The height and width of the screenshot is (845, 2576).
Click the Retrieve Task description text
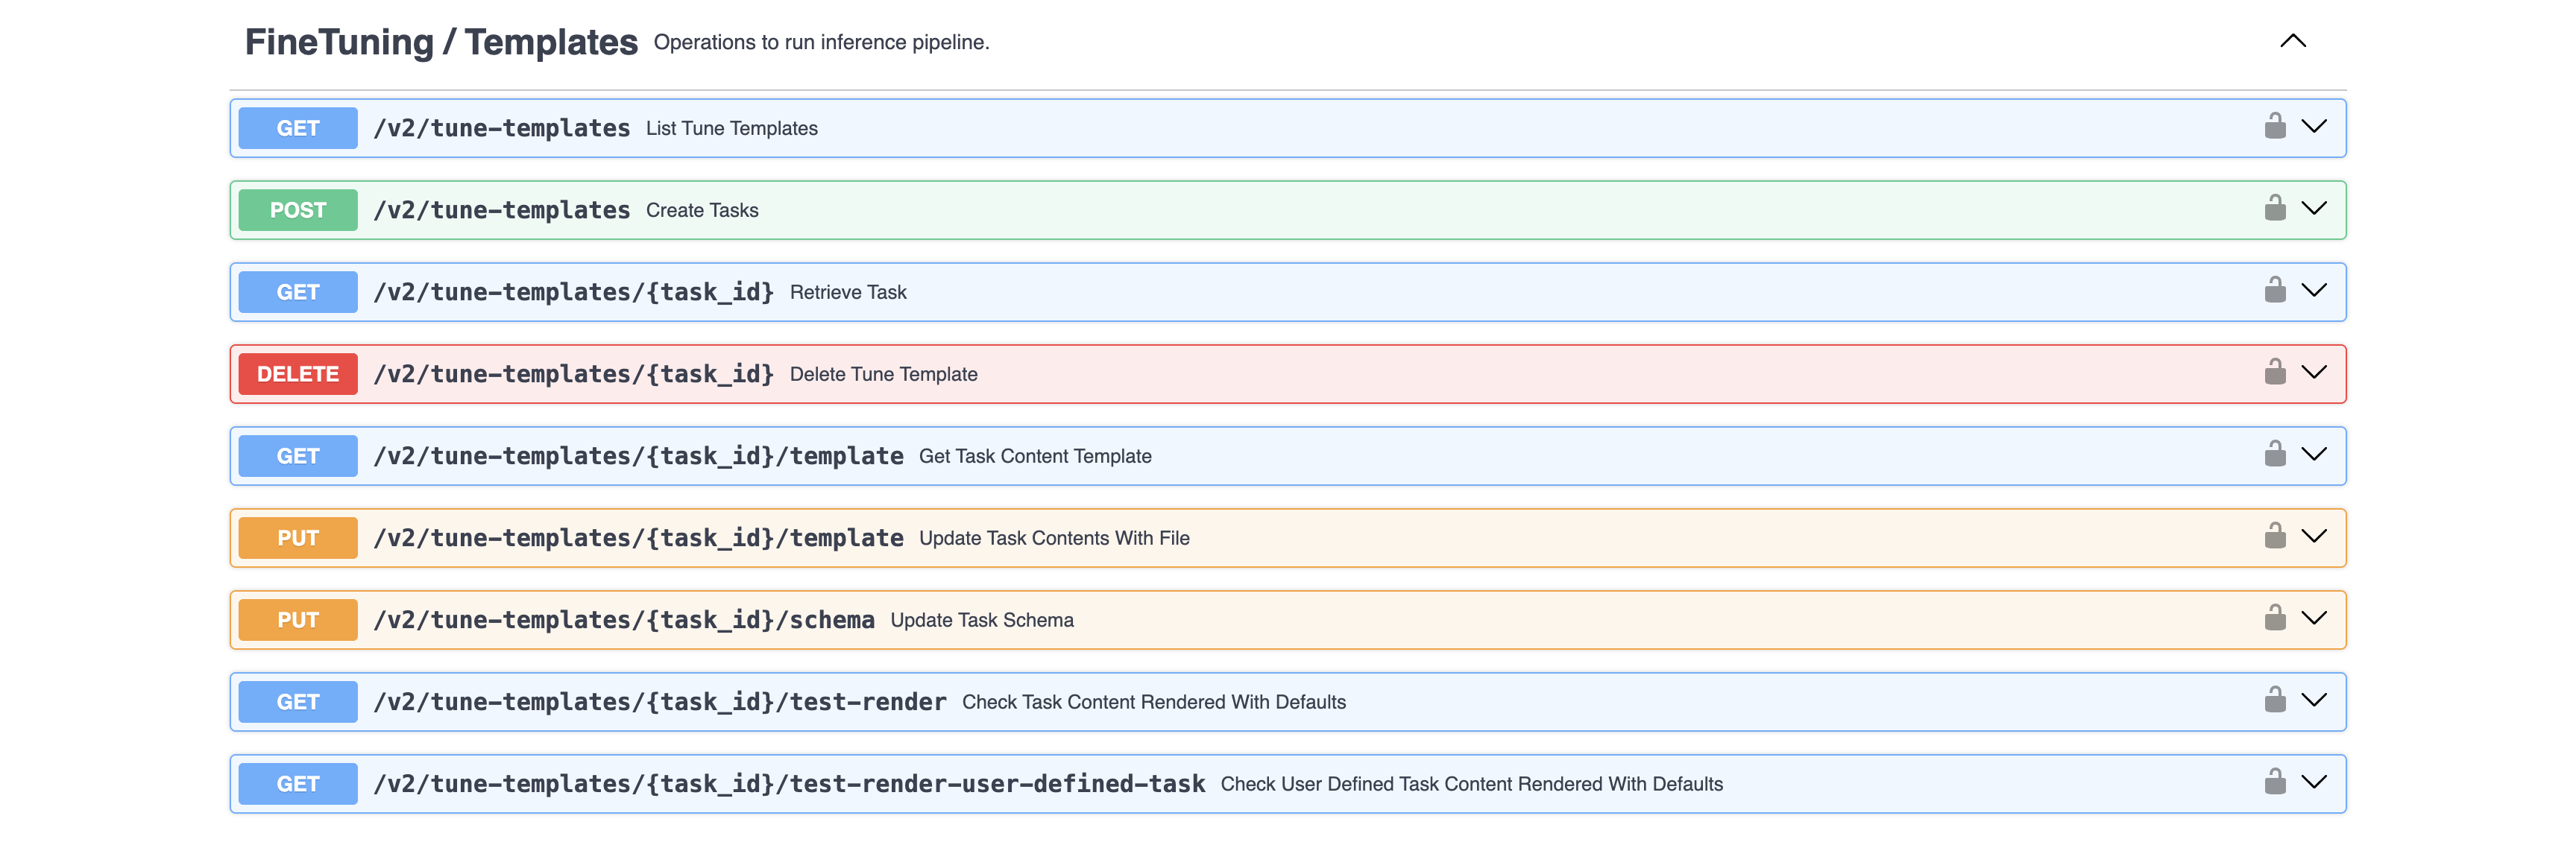click(x=848, y=292)
